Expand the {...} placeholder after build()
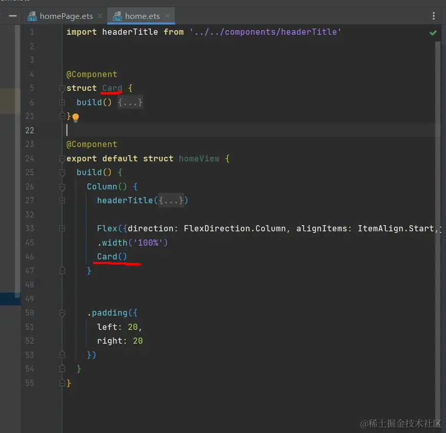Image resolution: width=446 pixels, height=433 pixels. [x=130, y=102]
